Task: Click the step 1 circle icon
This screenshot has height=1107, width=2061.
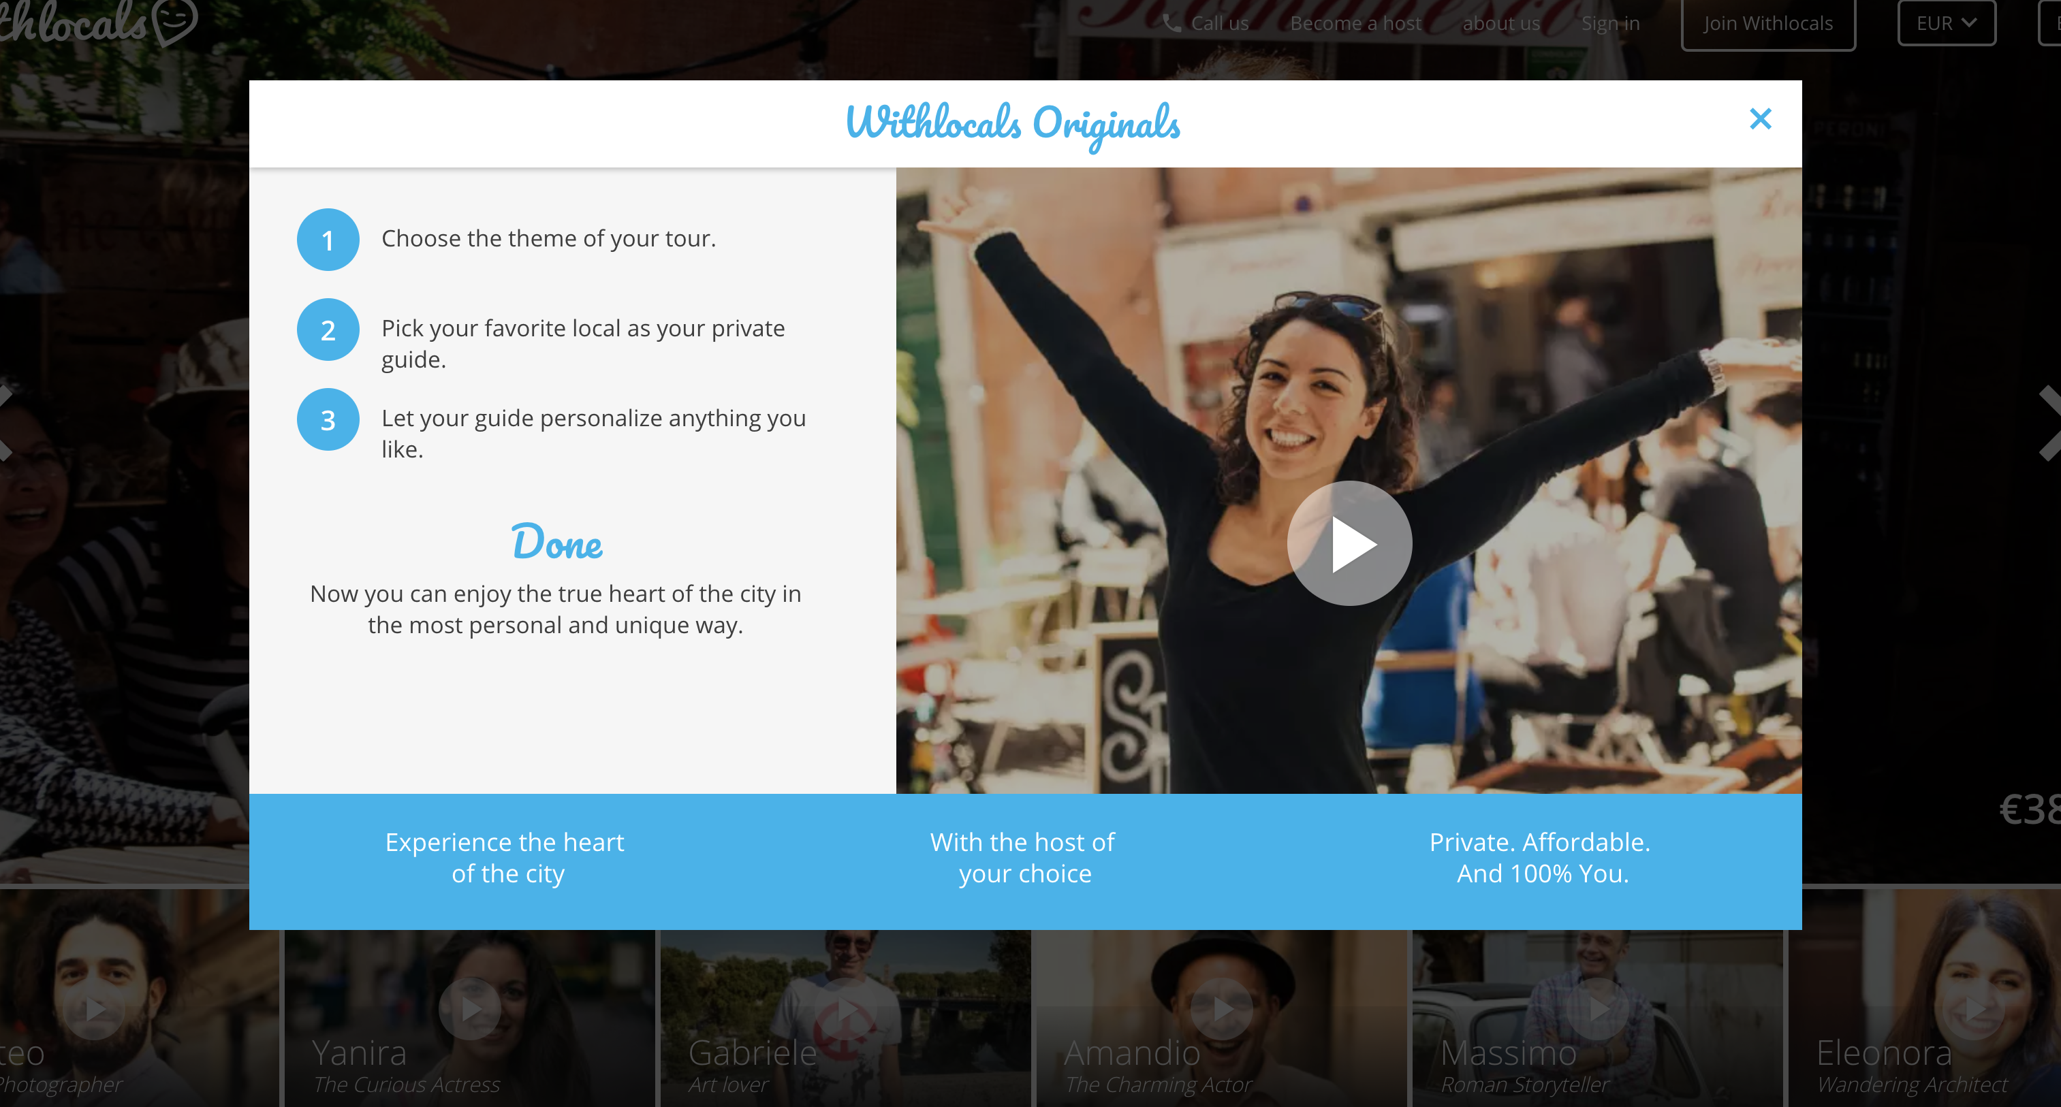Action: click(x=327, y=240)
